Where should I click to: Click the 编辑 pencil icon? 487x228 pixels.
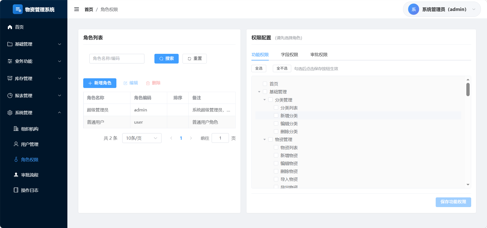click(125, 83)
